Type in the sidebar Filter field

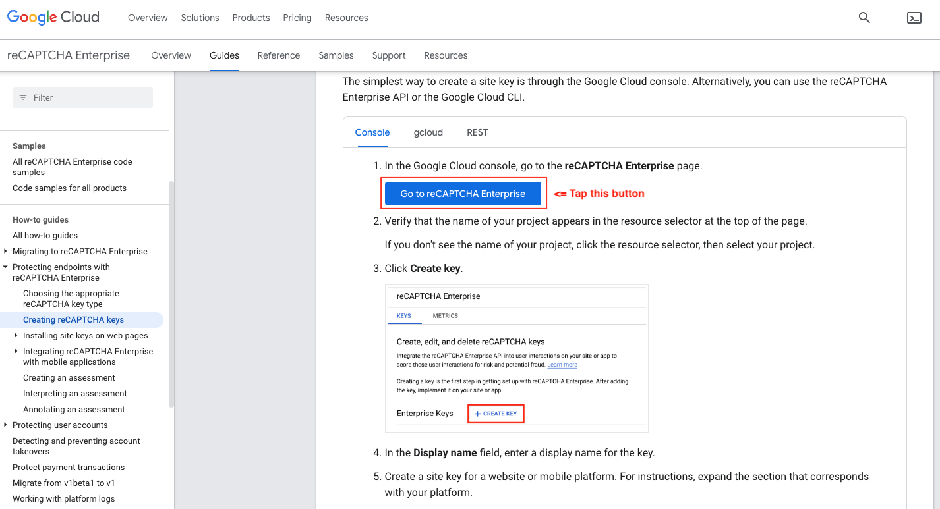(89, 97)
